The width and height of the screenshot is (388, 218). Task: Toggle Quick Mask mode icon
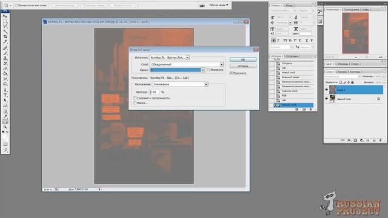(x=5, y=144)
